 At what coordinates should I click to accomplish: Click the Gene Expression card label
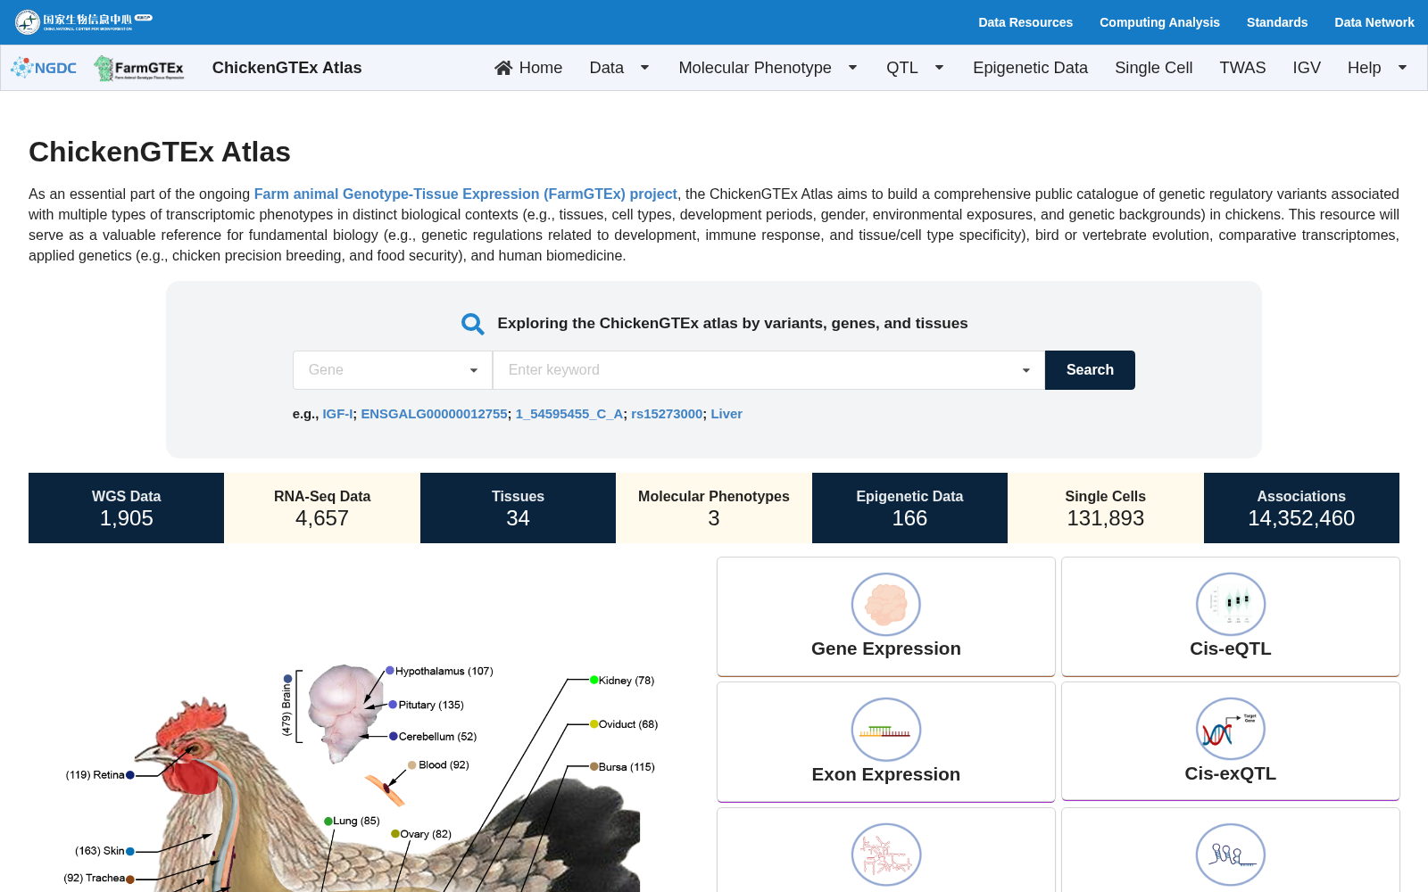886,648
